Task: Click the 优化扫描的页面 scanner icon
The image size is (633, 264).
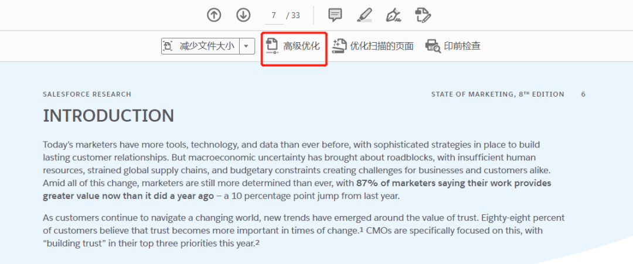Action: click(339, 46)
